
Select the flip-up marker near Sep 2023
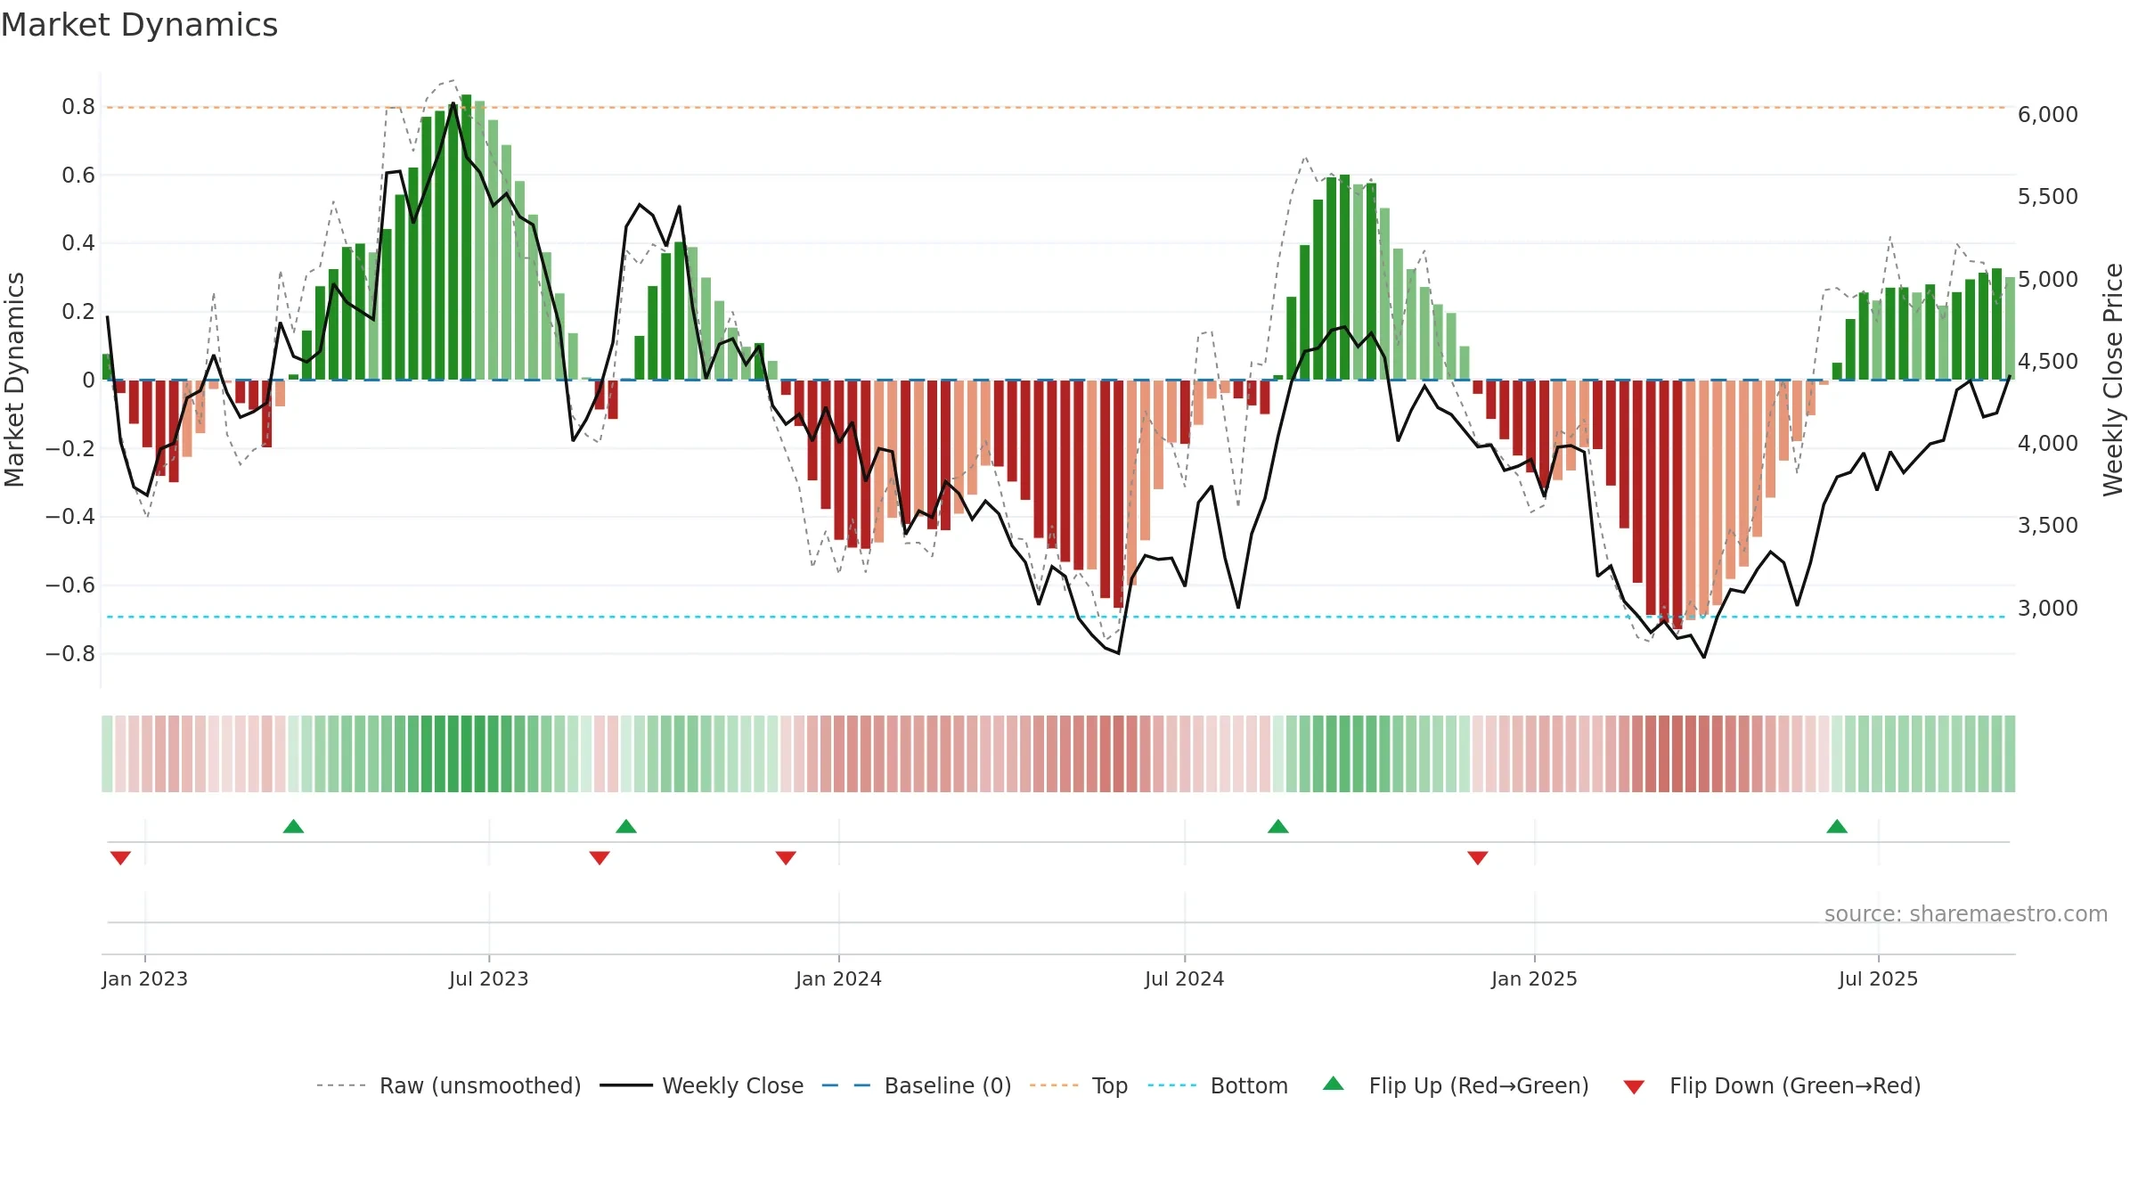point(626,826)
